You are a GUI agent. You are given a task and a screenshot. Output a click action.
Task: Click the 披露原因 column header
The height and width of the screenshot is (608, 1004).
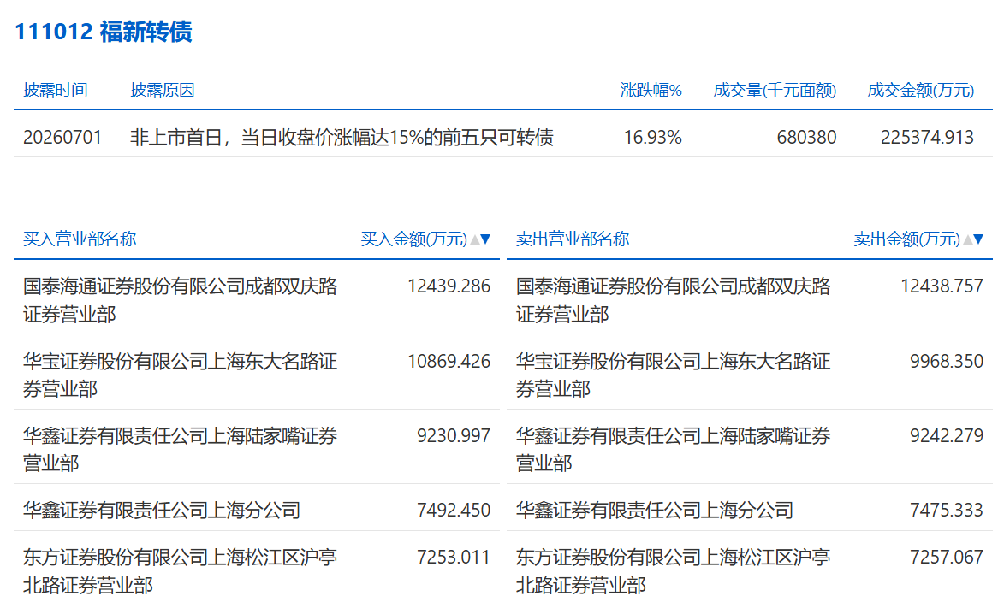[162, 91]
